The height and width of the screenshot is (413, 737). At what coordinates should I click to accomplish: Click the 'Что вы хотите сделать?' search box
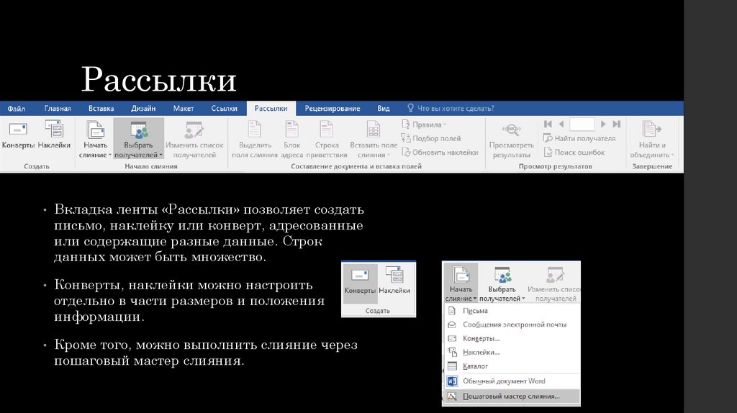tap(451, 109)
